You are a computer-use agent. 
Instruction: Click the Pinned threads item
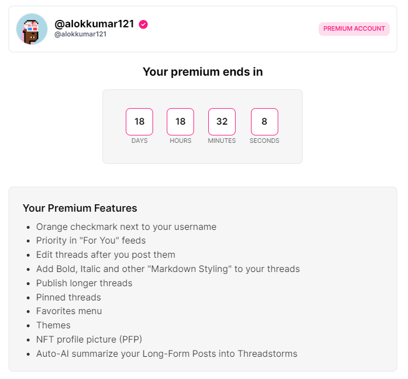pos(68,297)
